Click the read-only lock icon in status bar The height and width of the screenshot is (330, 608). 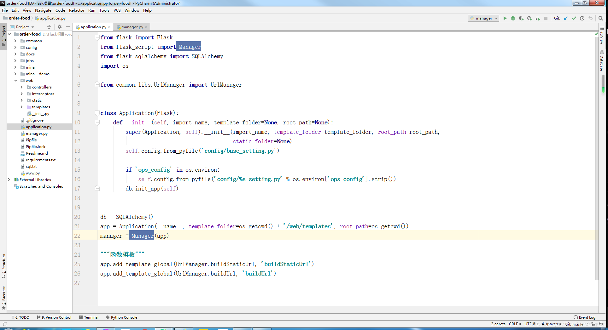click(593, 324)
